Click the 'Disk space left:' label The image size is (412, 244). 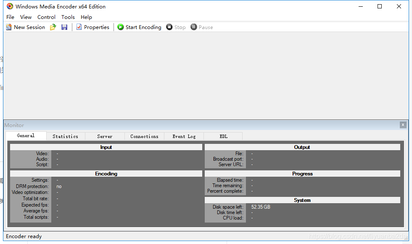(x=228, y=207)
